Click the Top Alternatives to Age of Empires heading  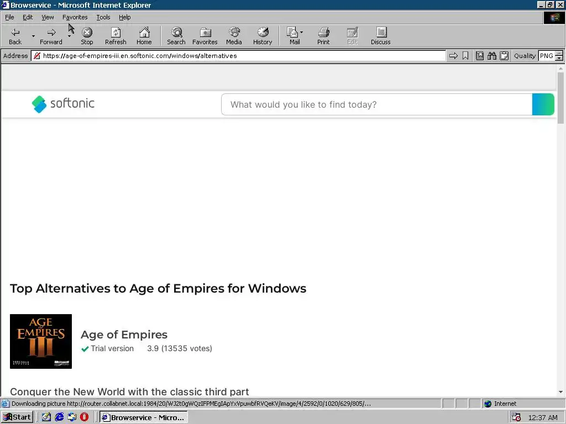point(158,288)
